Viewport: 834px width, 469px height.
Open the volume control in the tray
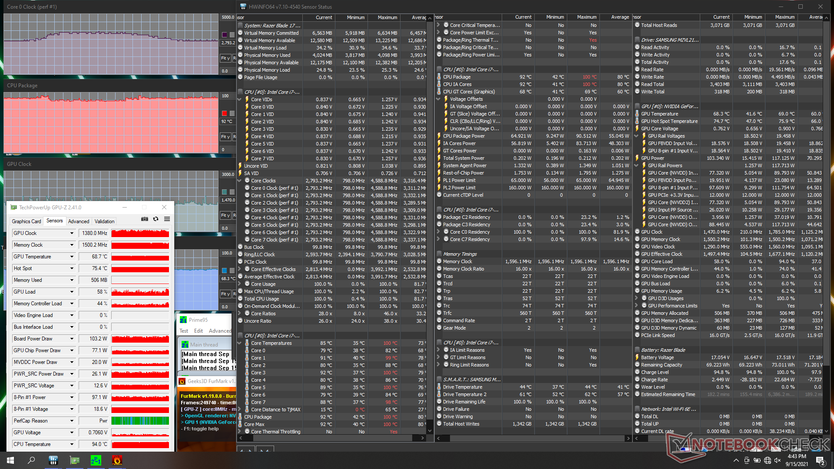point(778,460)
